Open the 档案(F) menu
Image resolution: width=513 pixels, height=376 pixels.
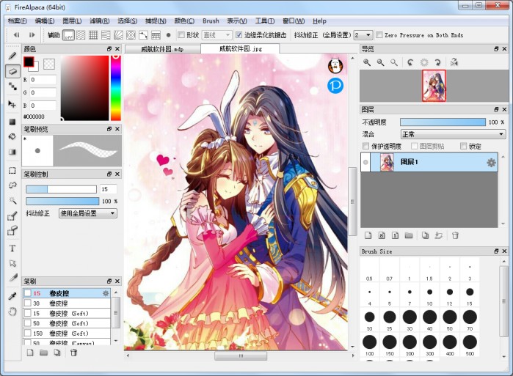pyautogui.click(x=17, y=21)
